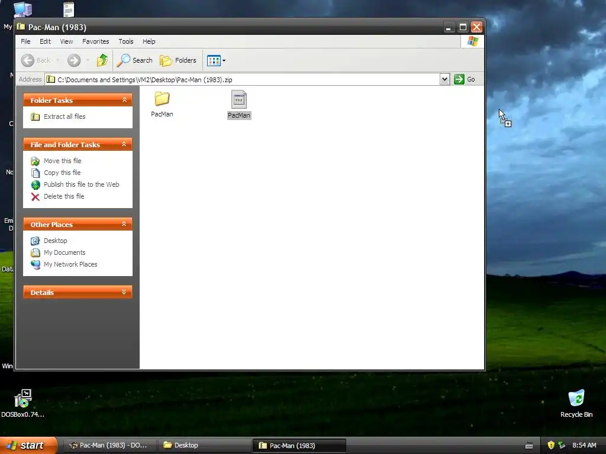Open the Help menu
The height and width of the screenshot is (454, 606).
tap(149, 41)
